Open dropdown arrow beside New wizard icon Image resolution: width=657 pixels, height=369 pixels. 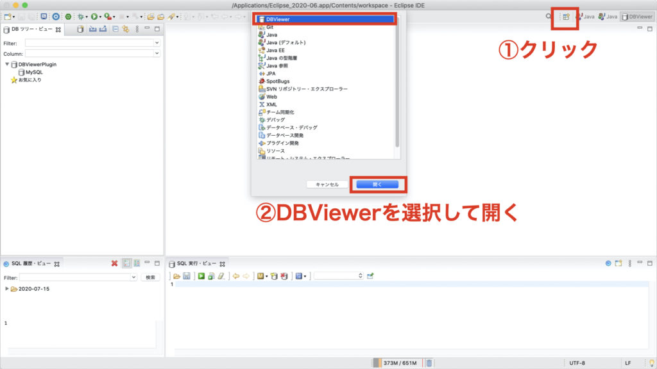tap(14, 17)
